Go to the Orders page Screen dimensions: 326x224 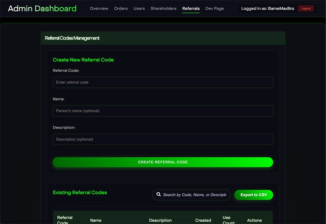(121, 9)
